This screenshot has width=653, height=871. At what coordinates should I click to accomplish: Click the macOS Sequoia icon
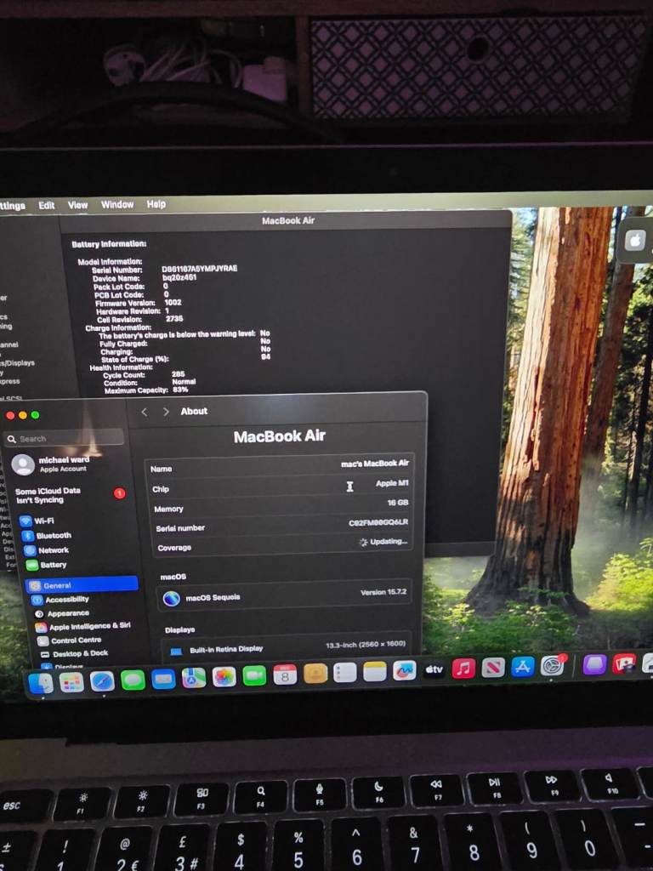[x=172, y=599]
